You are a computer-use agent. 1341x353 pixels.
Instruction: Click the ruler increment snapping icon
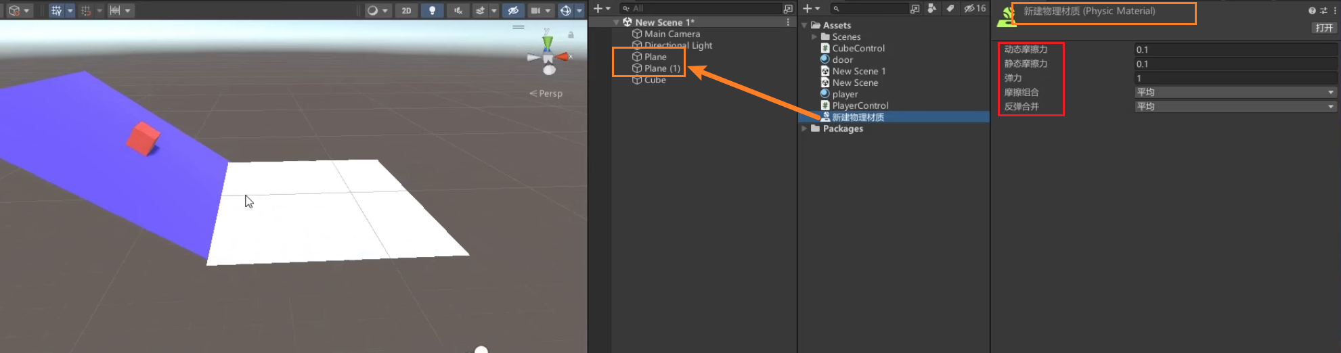115,11
